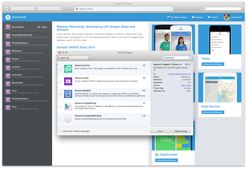The width and height of the screenshot is (247, 169).
Task: Open the astarter solution icon
Action: coord(8,60)
